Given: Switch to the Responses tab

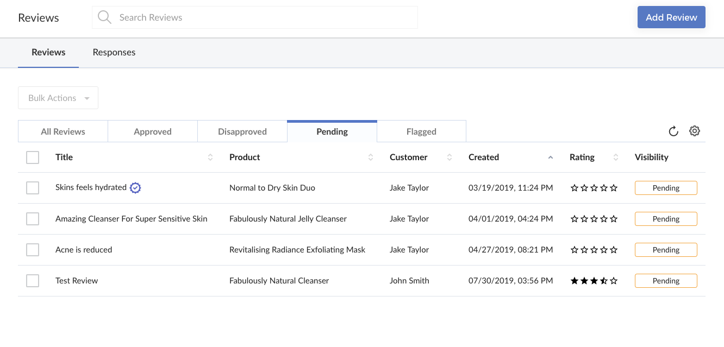Looking at the screenshot, I should [114, 52].
